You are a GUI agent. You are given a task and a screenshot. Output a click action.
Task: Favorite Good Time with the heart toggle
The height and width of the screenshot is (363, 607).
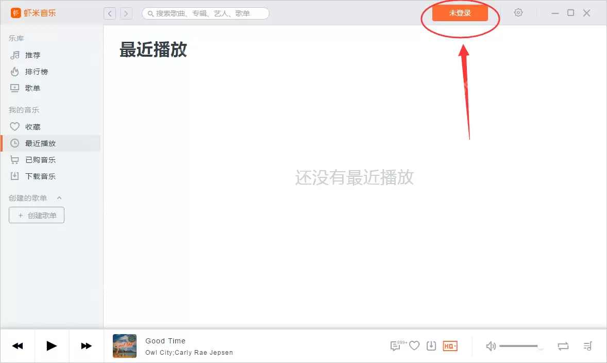(x=414, y=346)
